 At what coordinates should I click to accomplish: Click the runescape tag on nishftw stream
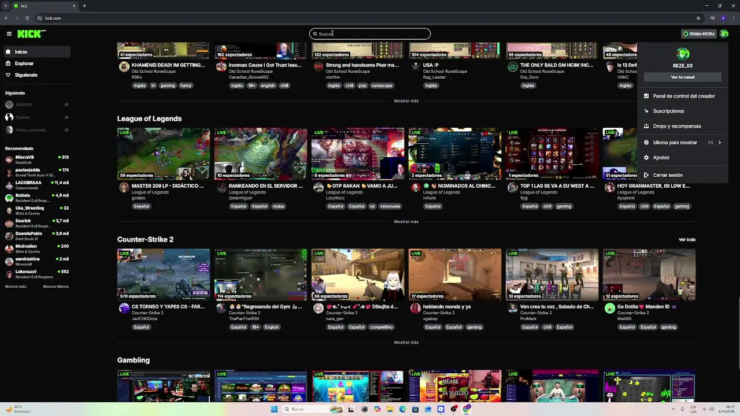382,86
